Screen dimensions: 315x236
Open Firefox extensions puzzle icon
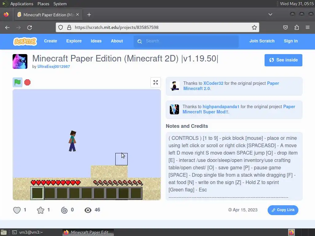click(x=297, y=27)
